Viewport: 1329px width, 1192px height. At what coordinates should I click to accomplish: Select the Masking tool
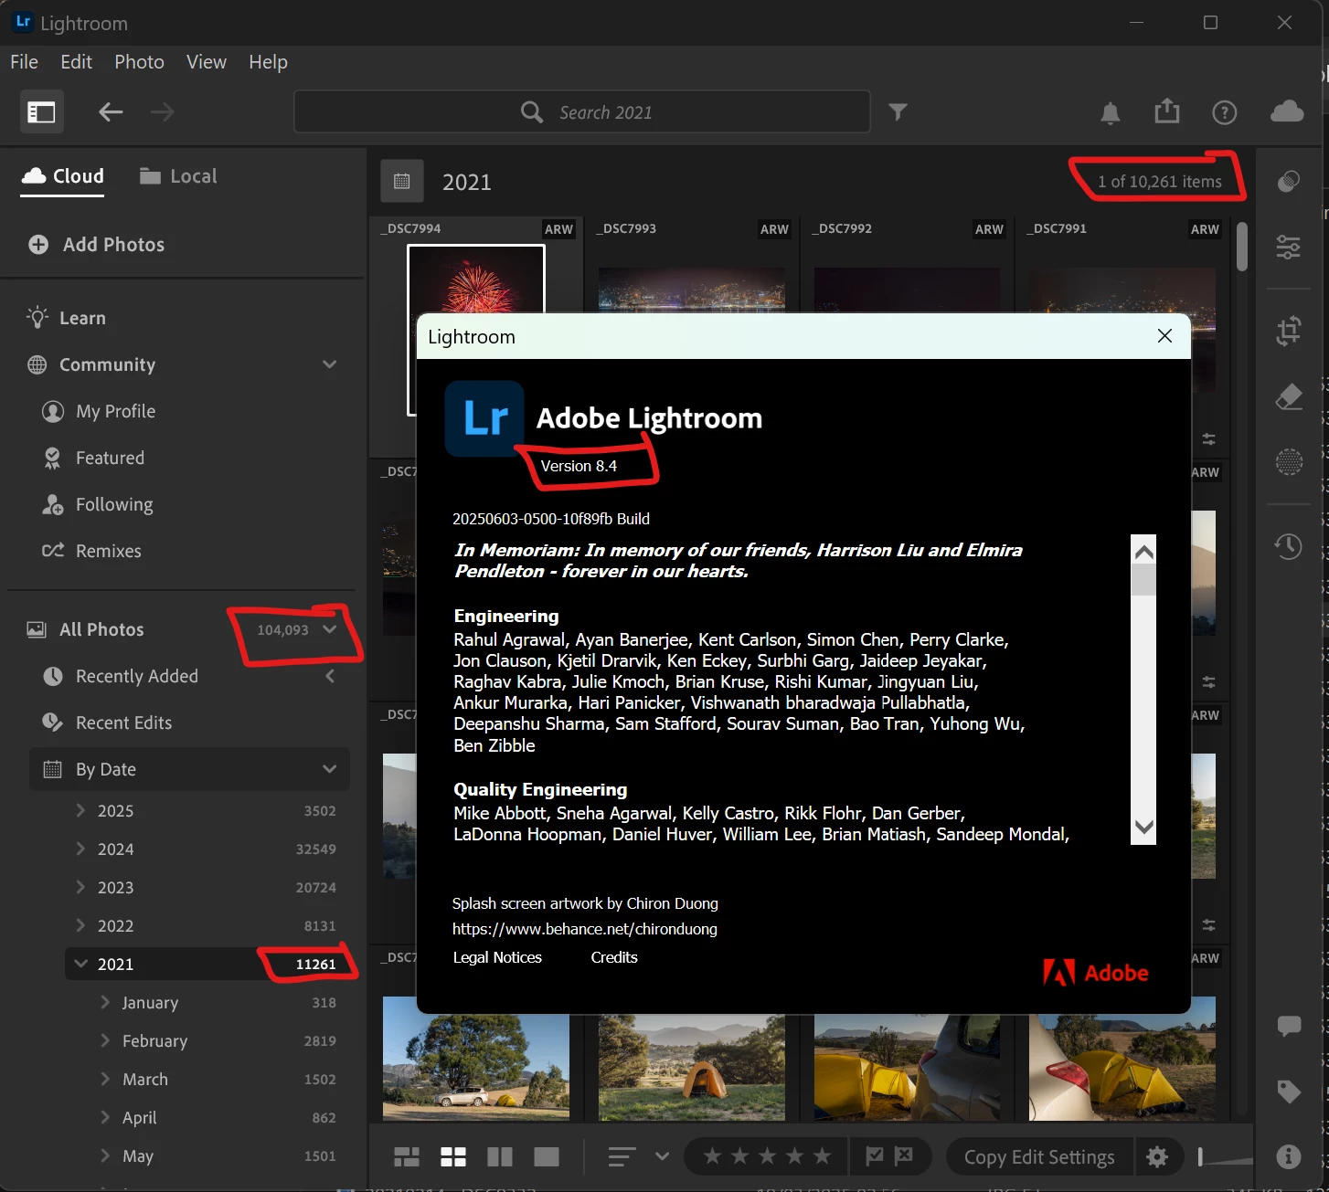1289,462
